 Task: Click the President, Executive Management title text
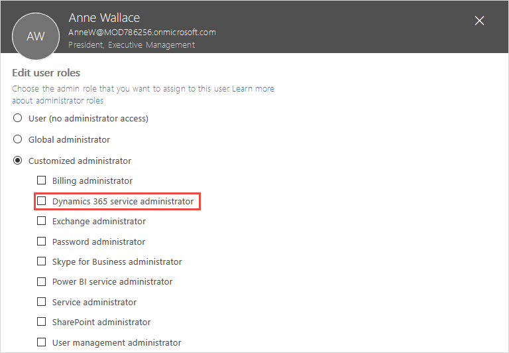(131, 45)
